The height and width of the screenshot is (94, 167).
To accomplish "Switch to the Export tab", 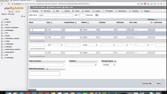I will [86, 11].
